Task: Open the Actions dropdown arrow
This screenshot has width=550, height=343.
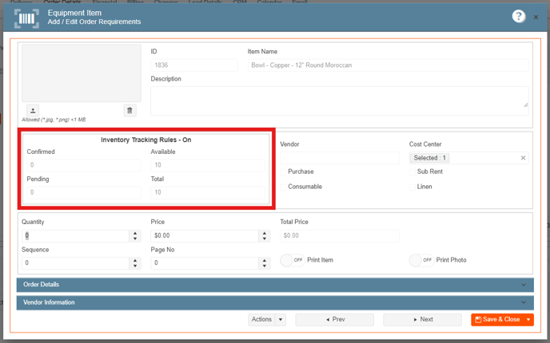Action: [281, 320]
